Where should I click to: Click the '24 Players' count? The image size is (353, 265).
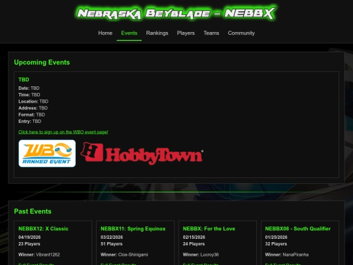(x=193, y=244)
